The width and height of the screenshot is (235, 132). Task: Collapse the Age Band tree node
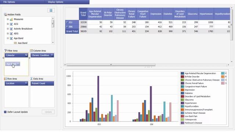pos(8,38)
